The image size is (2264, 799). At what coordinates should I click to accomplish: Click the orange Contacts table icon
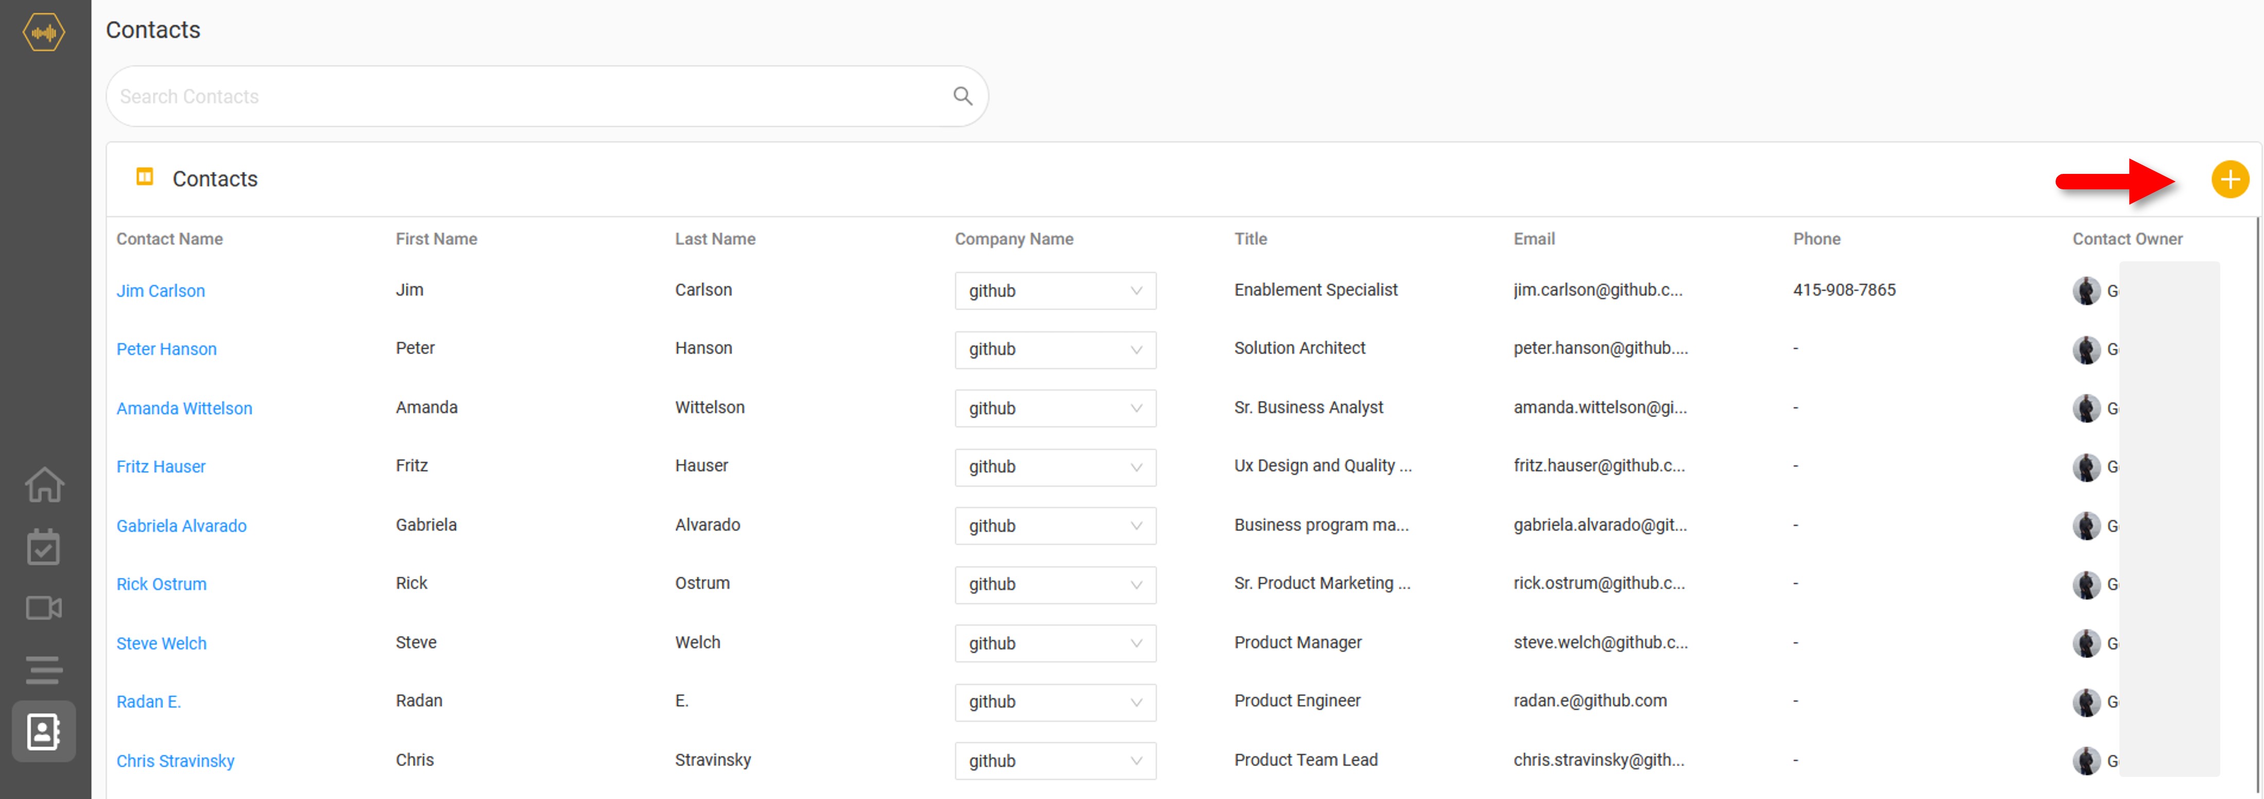[x=145, y=177]
